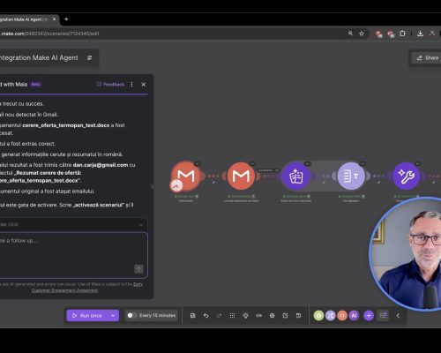The height and width of the screenshot is (353, 441).
Task: Select the Integration Make AI Agent browser tab
Action: [29, 19]
